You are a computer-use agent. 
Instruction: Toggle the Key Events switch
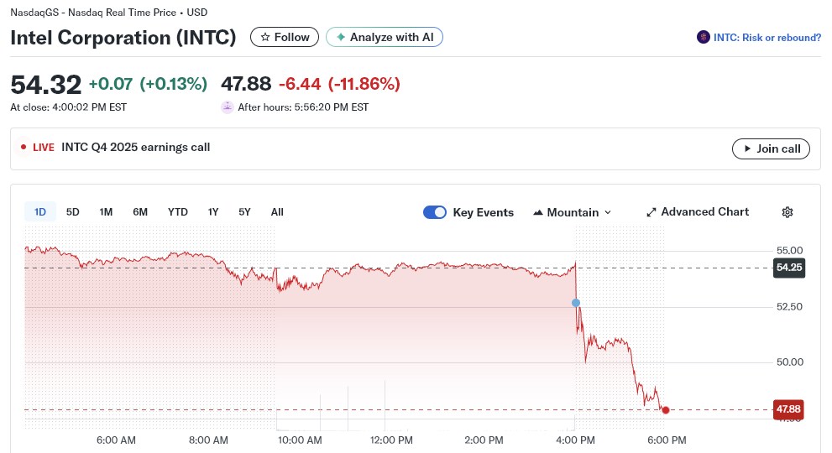click(435, 212)
